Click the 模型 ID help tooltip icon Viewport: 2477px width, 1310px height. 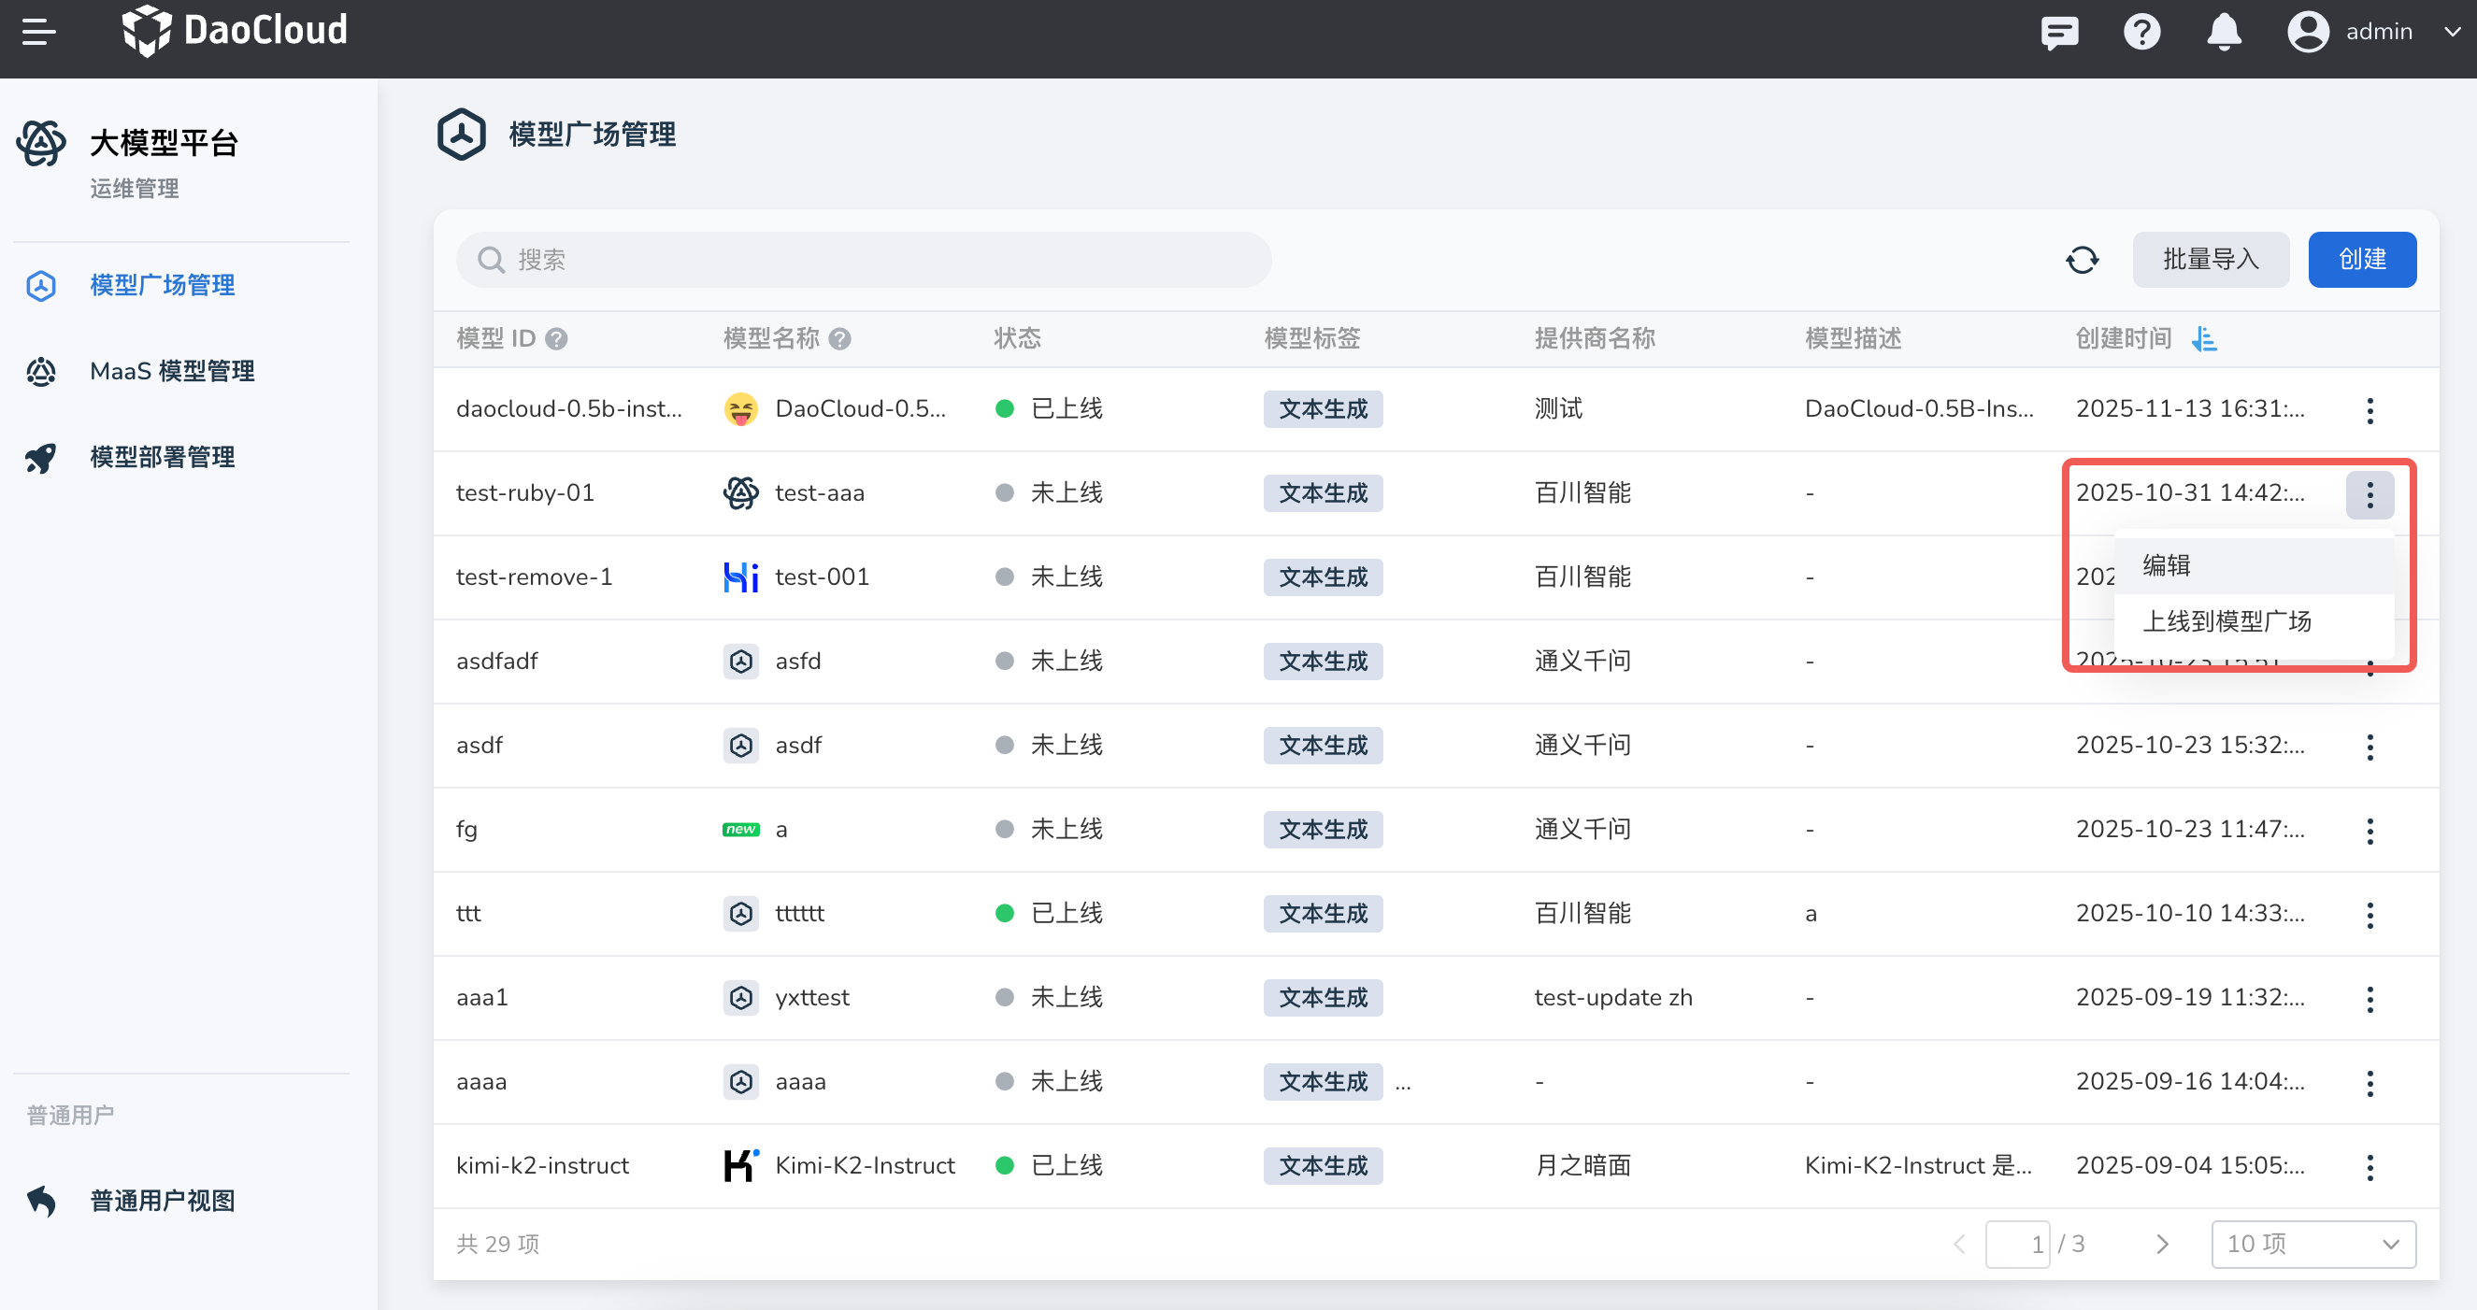556,339
